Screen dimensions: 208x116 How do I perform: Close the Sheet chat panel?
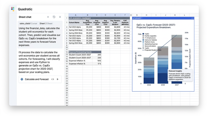[60, 17]
